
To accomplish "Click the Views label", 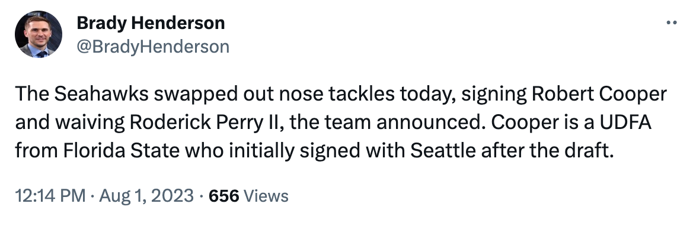I will pyautogui.click(x=266, y=196).
